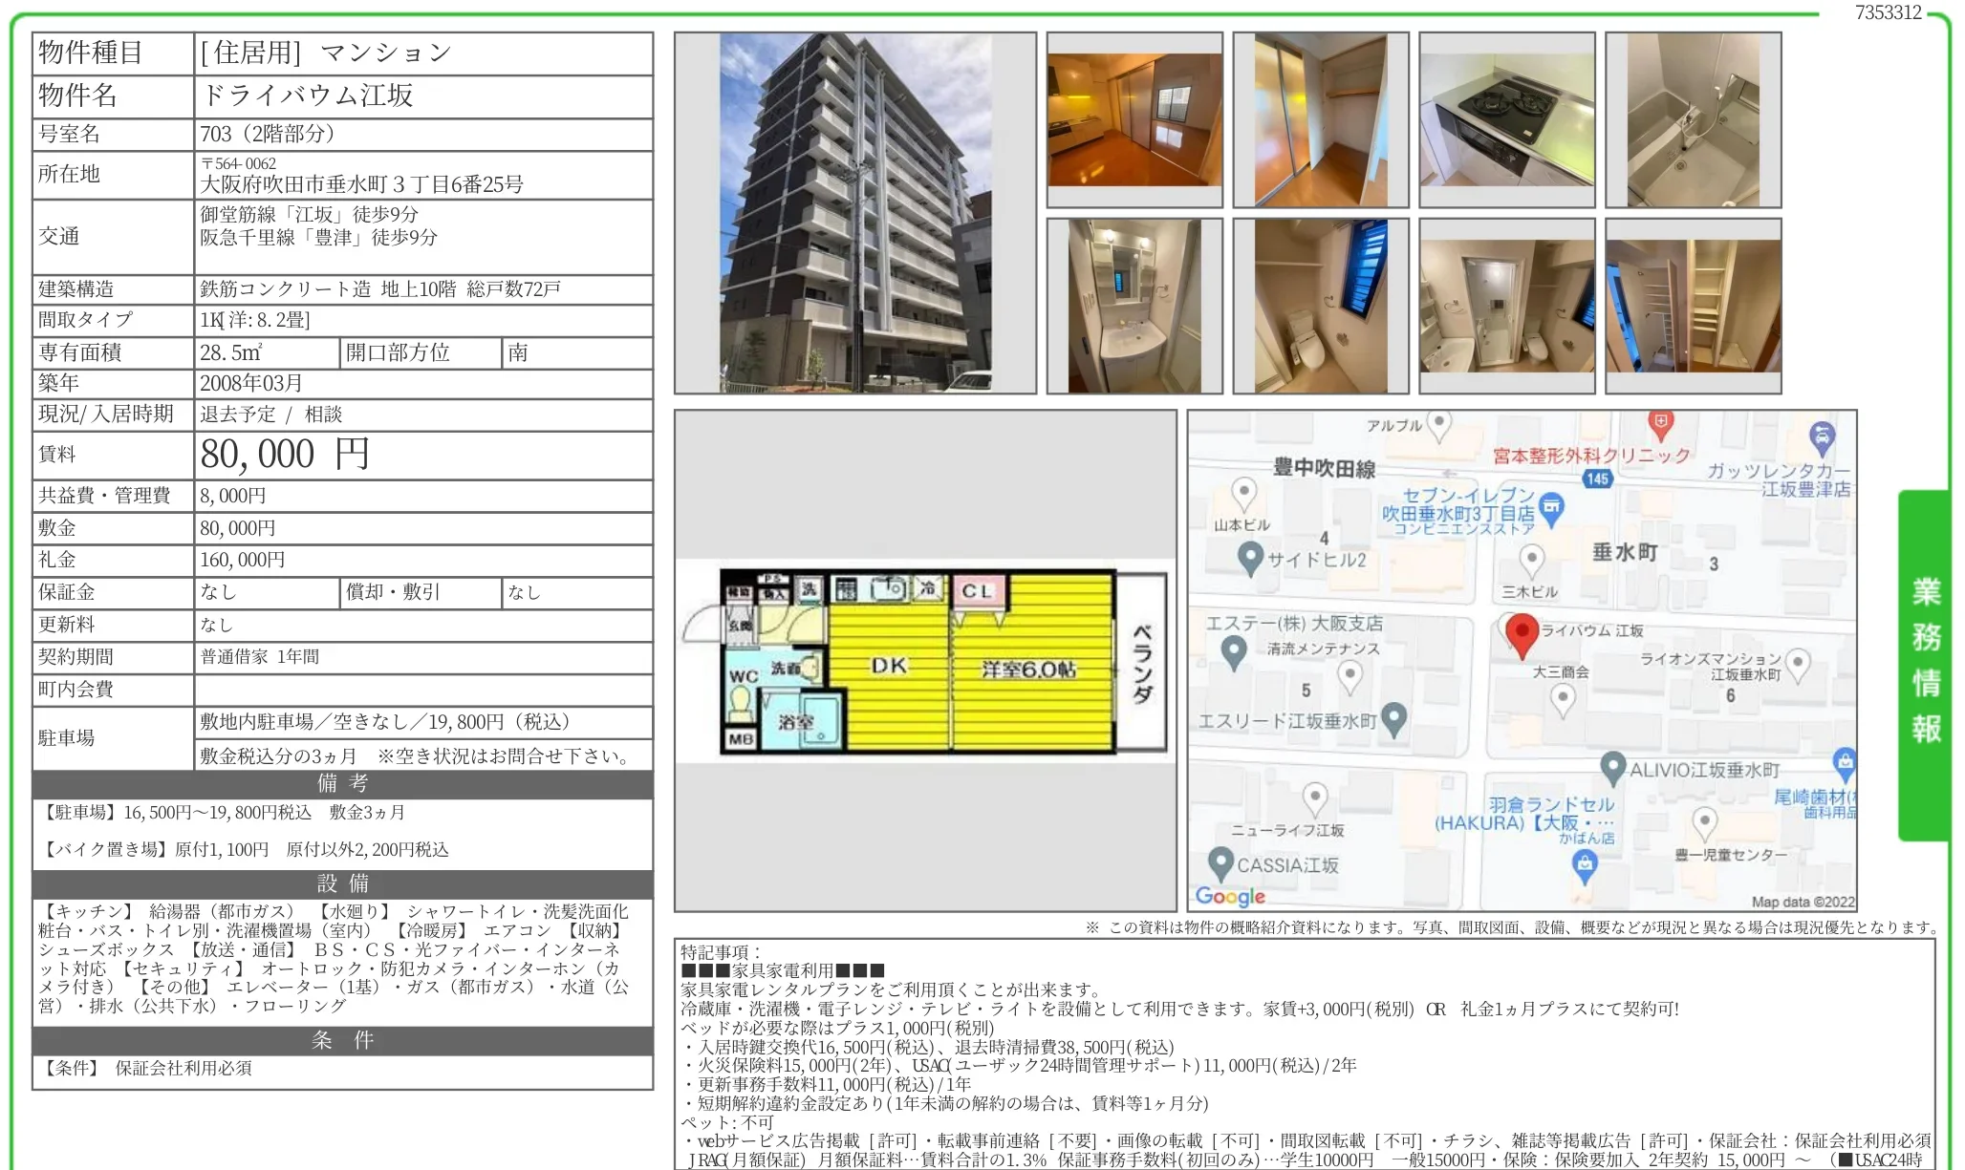The width and height of the screenshot is (1965, 1170).
Task: Click the Google logo on the map
Action: coord(1230,896)
